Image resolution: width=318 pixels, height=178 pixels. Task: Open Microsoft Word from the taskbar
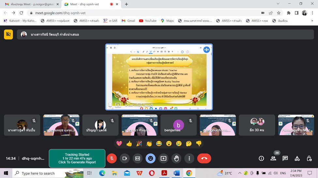pos(176,173)
